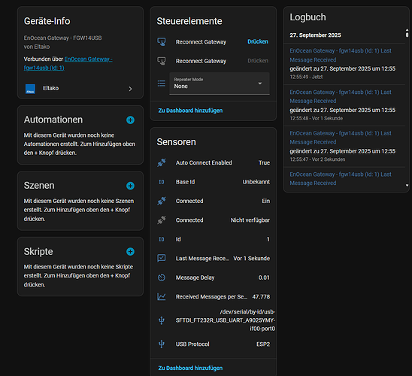
Task: Click the Vor 1 Sekunde value
Action: coord(251,258)
